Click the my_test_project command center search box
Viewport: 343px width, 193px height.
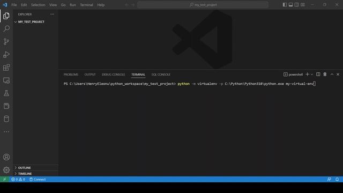[x=203, y=5]
